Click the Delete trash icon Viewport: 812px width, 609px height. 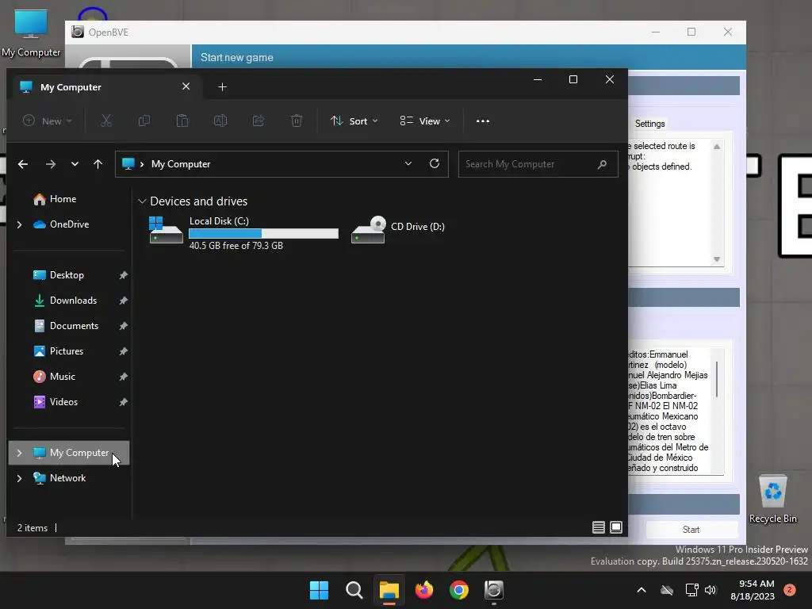297,121
